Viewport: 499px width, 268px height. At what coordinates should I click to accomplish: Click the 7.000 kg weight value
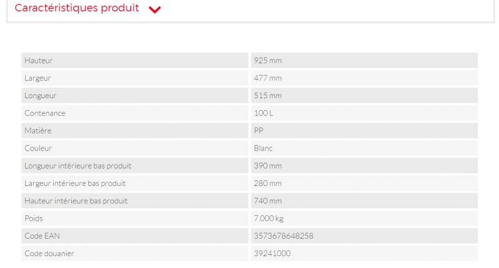269,218
